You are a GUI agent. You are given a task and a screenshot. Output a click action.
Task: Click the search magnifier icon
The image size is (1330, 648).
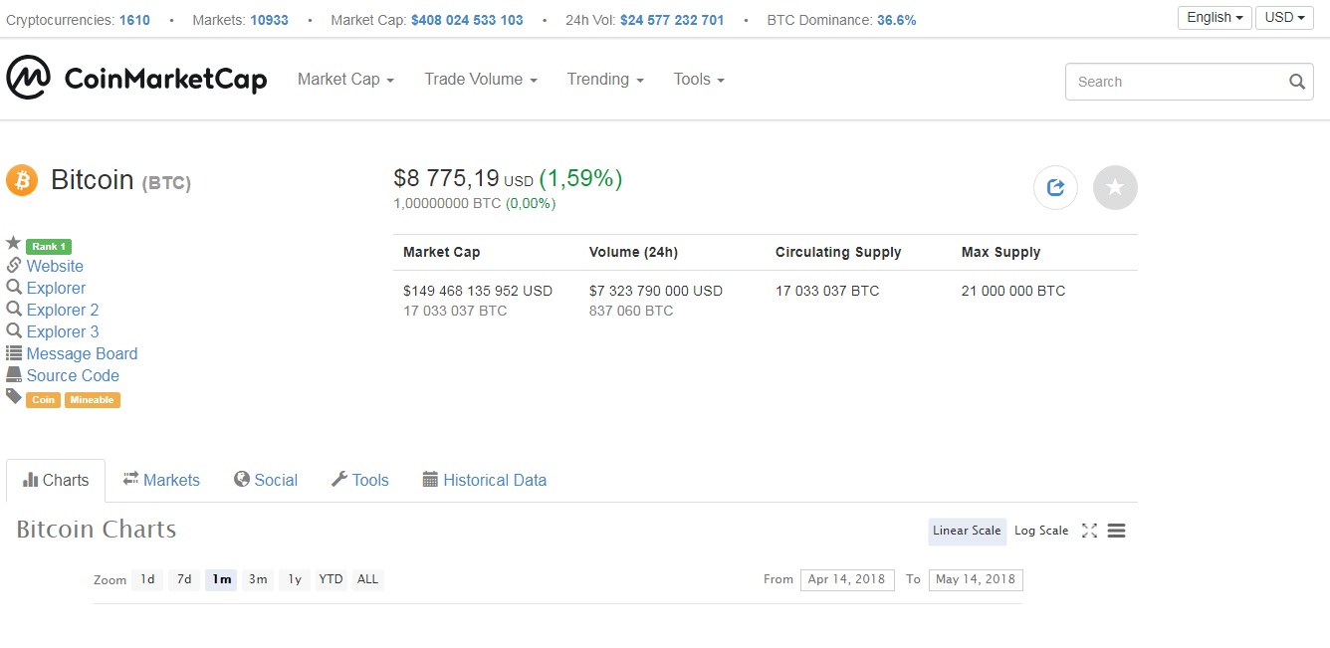tap(1296, 82)
